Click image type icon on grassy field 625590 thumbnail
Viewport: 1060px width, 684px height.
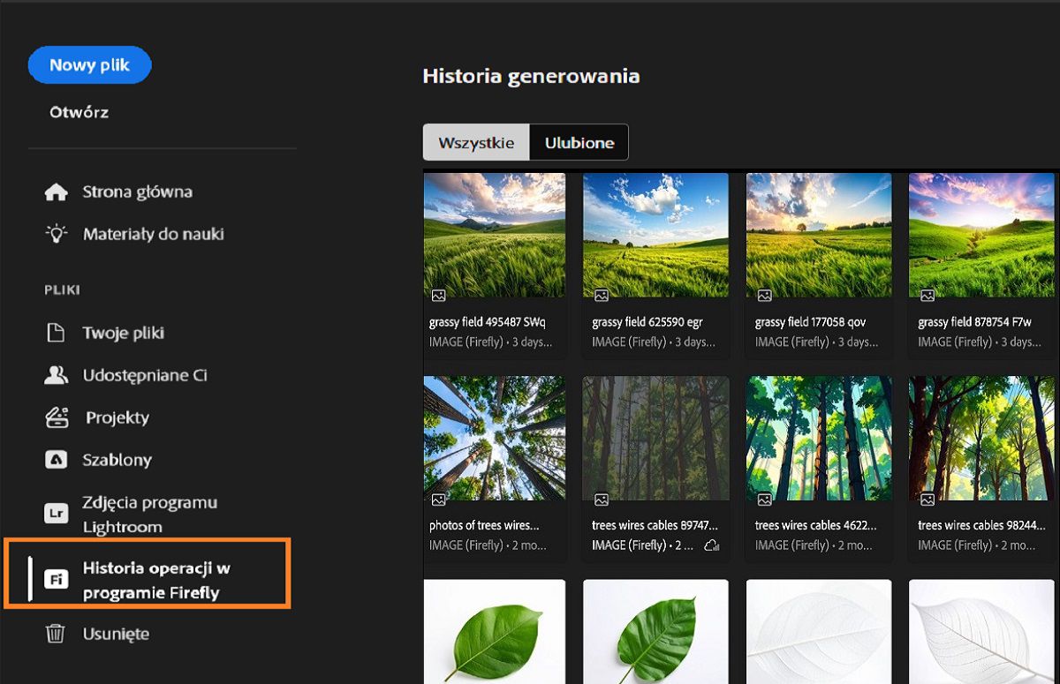tap(602, 296)
